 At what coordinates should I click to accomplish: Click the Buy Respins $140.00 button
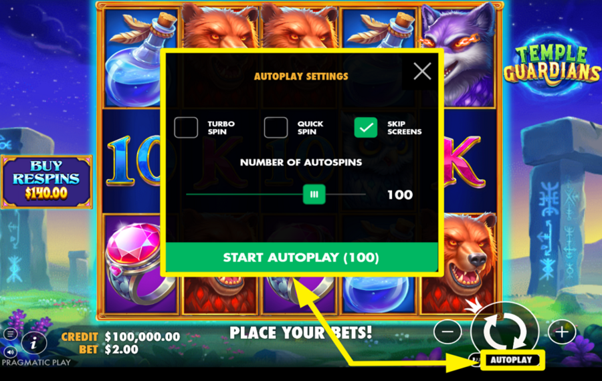(46, 182)
